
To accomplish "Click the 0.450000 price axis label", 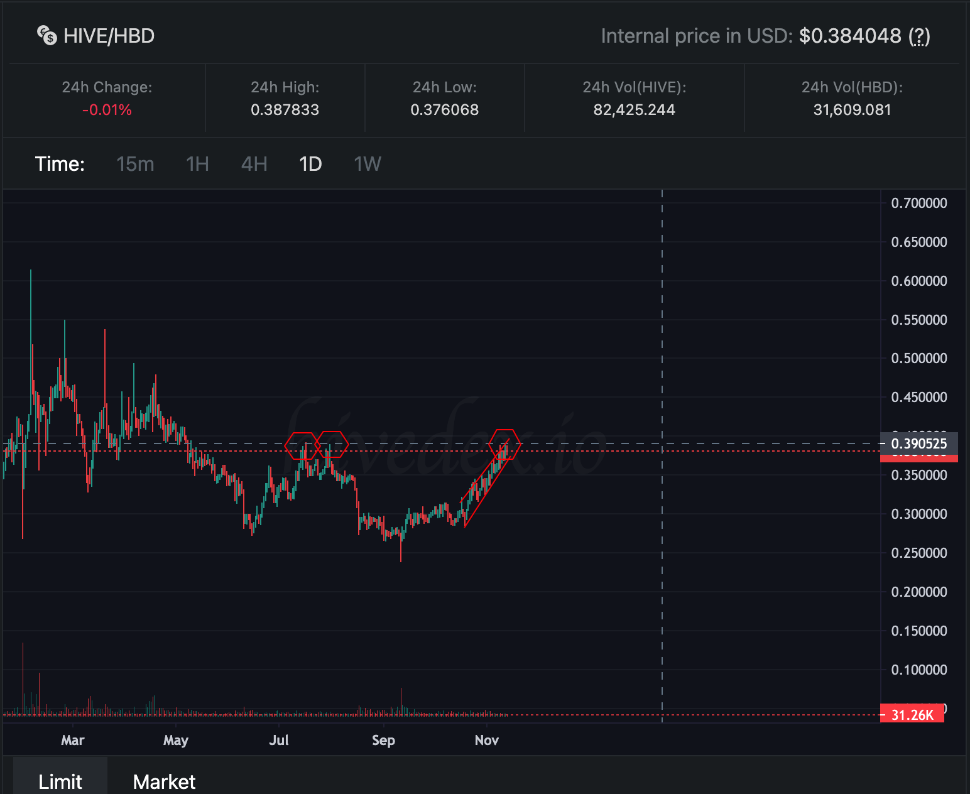I will pos(919,397).
